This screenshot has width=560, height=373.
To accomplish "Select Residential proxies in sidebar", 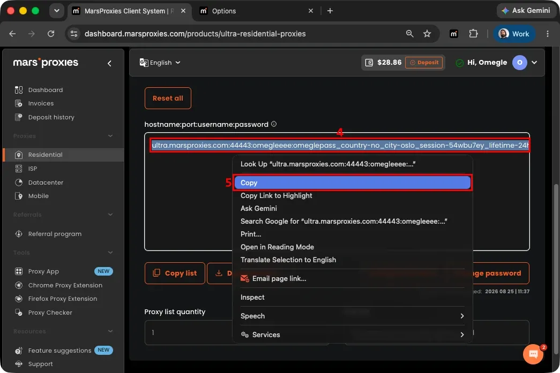I will [63, 155].
